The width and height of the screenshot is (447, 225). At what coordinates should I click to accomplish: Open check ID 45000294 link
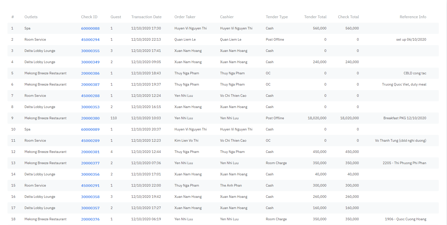pos(90,40)
